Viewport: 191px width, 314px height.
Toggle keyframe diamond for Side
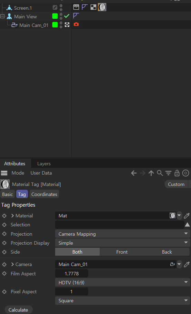click(4, 252)
